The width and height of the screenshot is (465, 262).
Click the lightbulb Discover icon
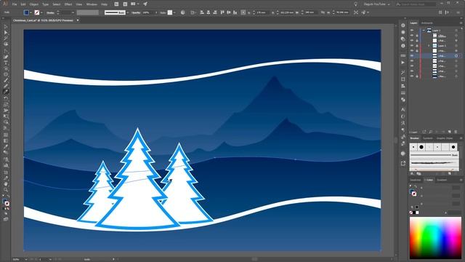(355, 4)
